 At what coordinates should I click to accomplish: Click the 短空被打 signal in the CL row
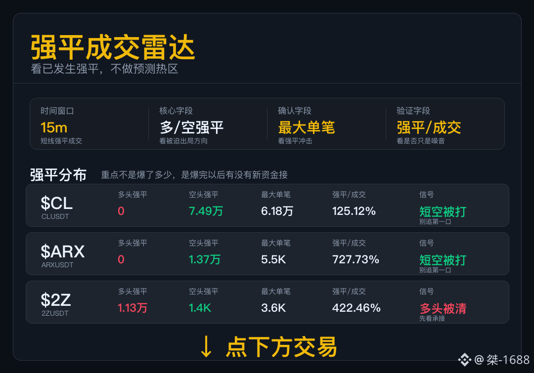[443, 211]
